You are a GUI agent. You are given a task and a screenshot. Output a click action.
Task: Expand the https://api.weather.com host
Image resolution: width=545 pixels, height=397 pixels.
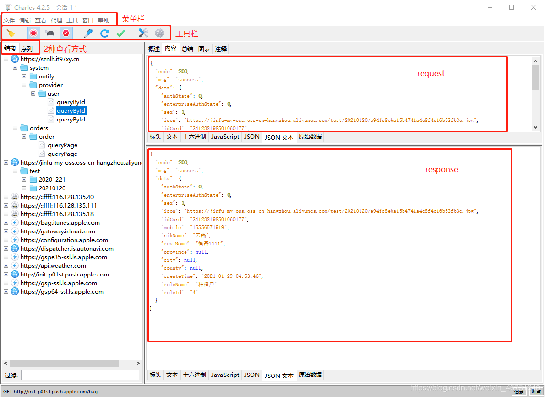pyautogui.click(x=6, y=266)
